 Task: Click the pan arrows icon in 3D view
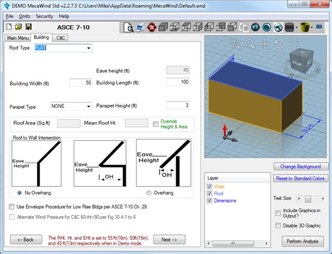coord(265,44)
